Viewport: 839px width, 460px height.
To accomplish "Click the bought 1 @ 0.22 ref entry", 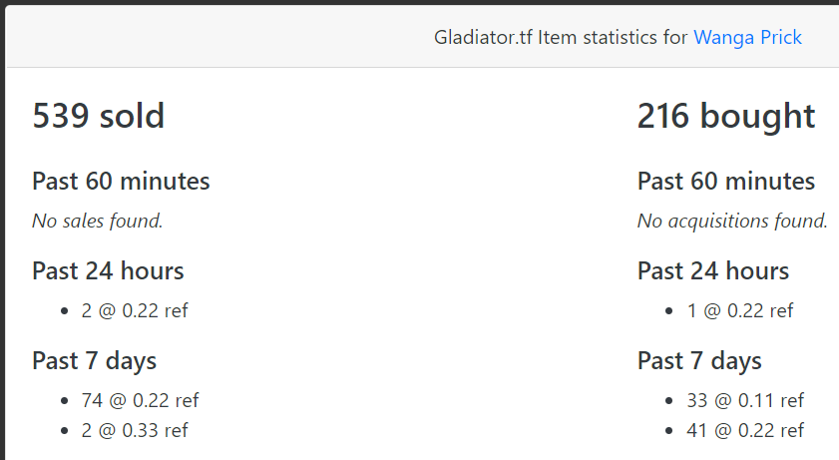I will 740,310.
